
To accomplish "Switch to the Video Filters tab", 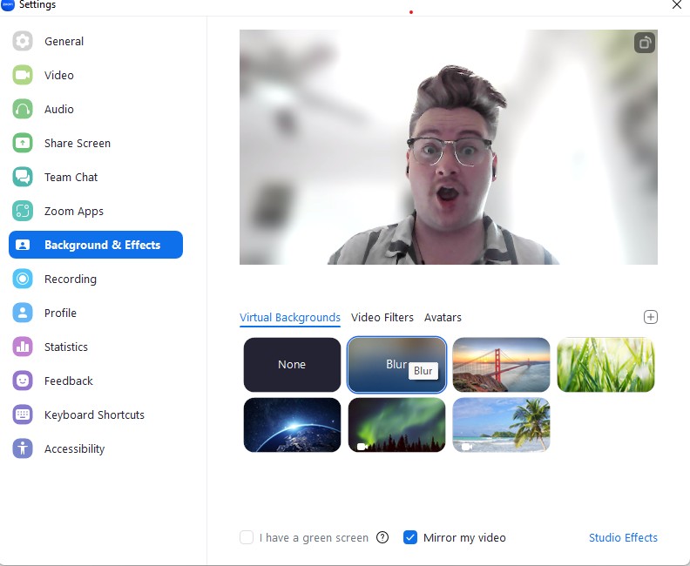I will (382, 317).
